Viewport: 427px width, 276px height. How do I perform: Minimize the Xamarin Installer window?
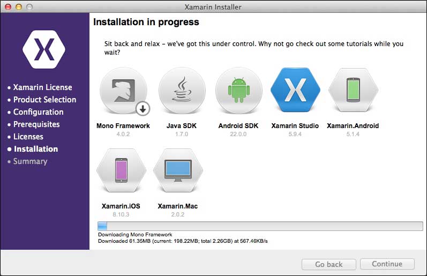click(19, 7)
